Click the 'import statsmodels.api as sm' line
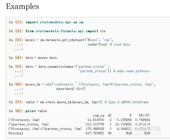This screenshot has height=140, width=170. pyautogui.click(x=54, y=22)
